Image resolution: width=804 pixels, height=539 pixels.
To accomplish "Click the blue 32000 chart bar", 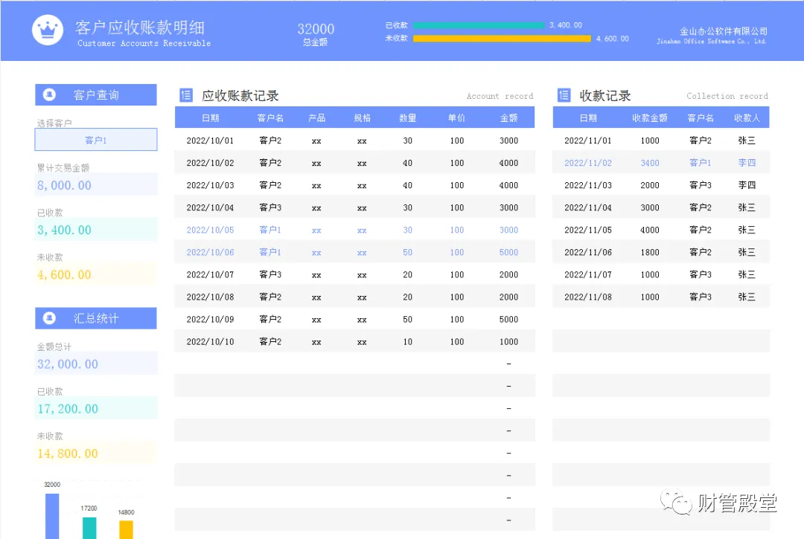I will point(52,516).
